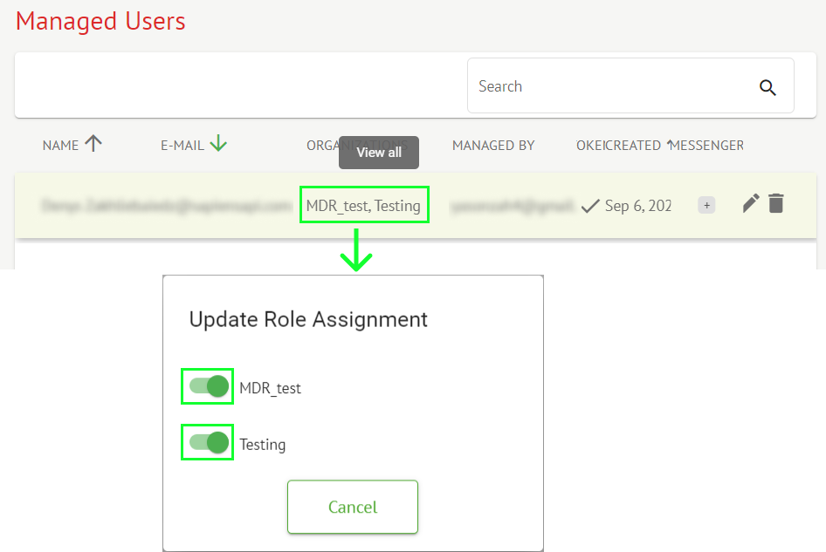Click the sort caret next to CREATED
The height and width of the screenshot is (552, 826).
(670, 143)
